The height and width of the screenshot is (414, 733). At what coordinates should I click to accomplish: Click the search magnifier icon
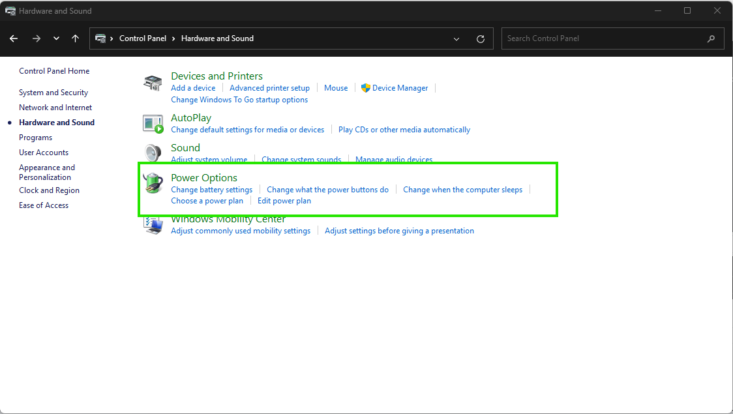click(711, 38)
